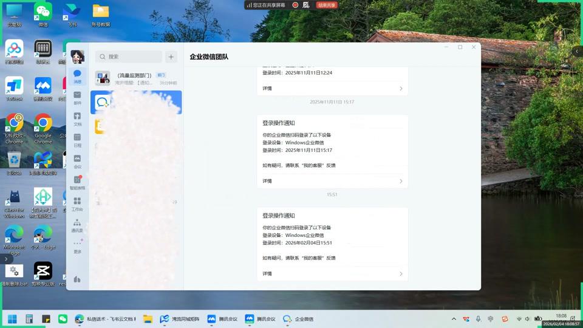Viewport: 583px width, 328px height.
Task: Switch to 企业微信 taskbar window
Action: pos(298,319)
